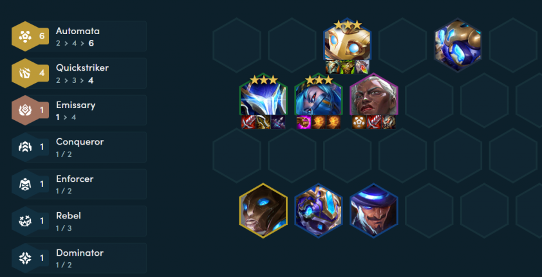
Task: Select the Conqueror trait icon
Action: [25, 147]
